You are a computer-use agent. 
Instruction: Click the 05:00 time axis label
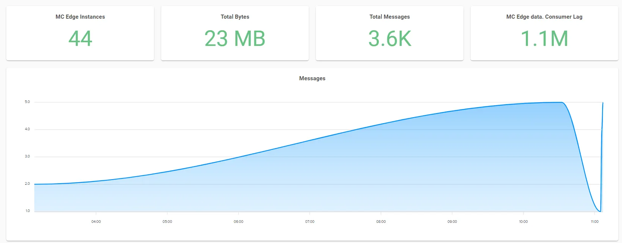click(x=167, y=222)
